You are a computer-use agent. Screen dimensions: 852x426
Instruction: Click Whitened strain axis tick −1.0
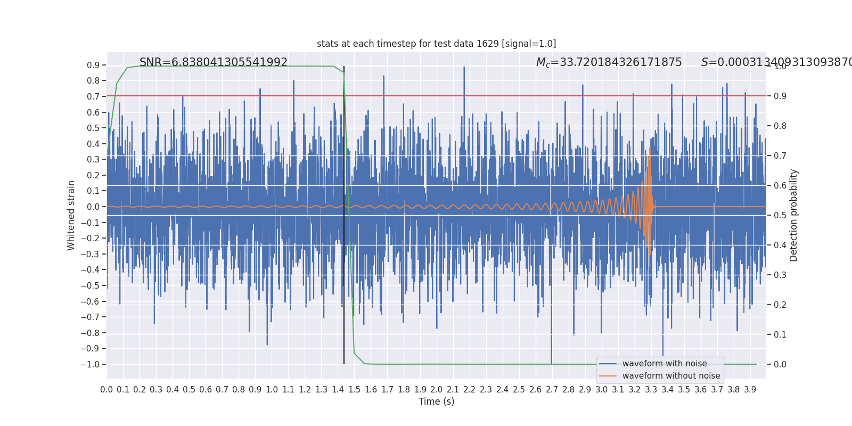coord(90,364)
